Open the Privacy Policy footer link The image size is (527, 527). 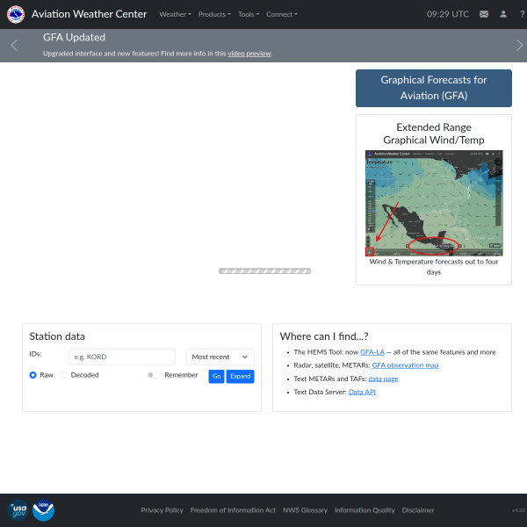pos(162,510)
